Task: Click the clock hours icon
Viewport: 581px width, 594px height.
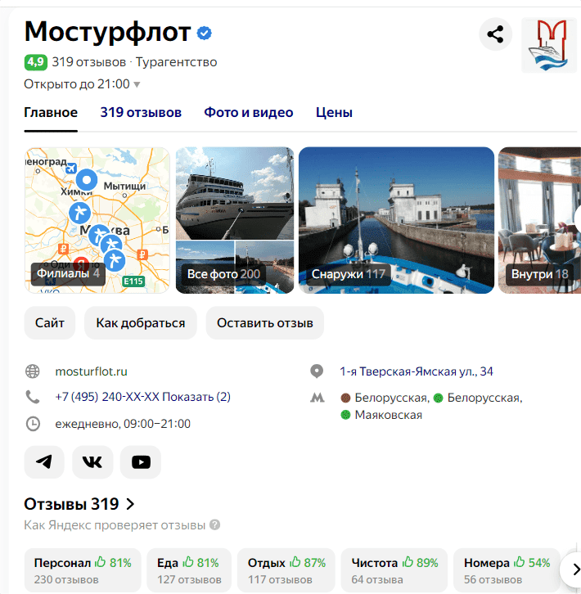Action: tap(33, 424)
